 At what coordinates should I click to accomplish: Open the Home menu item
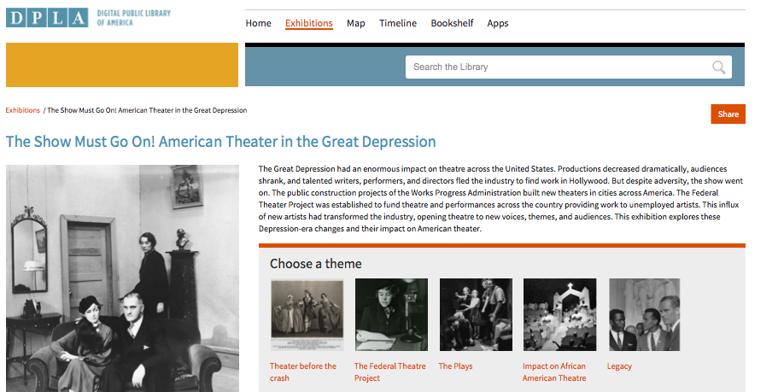point(258,23)
